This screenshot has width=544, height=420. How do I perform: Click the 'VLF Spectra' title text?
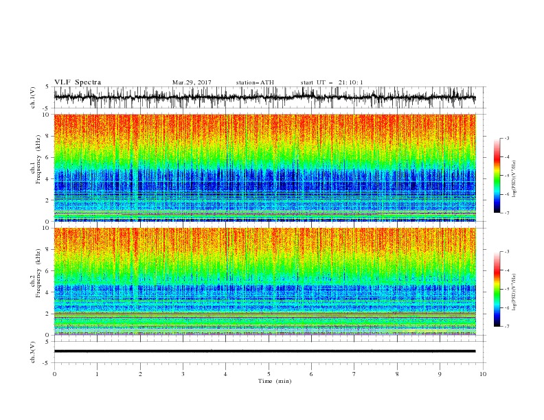[78, 82]
